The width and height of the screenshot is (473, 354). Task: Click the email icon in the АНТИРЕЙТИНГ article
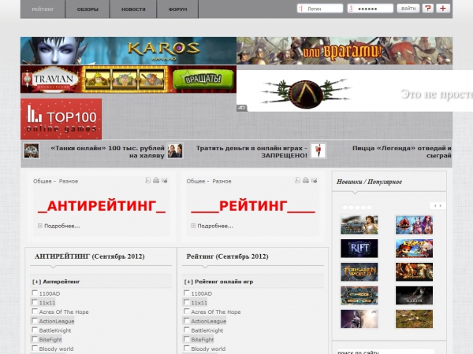click(165, 180)
